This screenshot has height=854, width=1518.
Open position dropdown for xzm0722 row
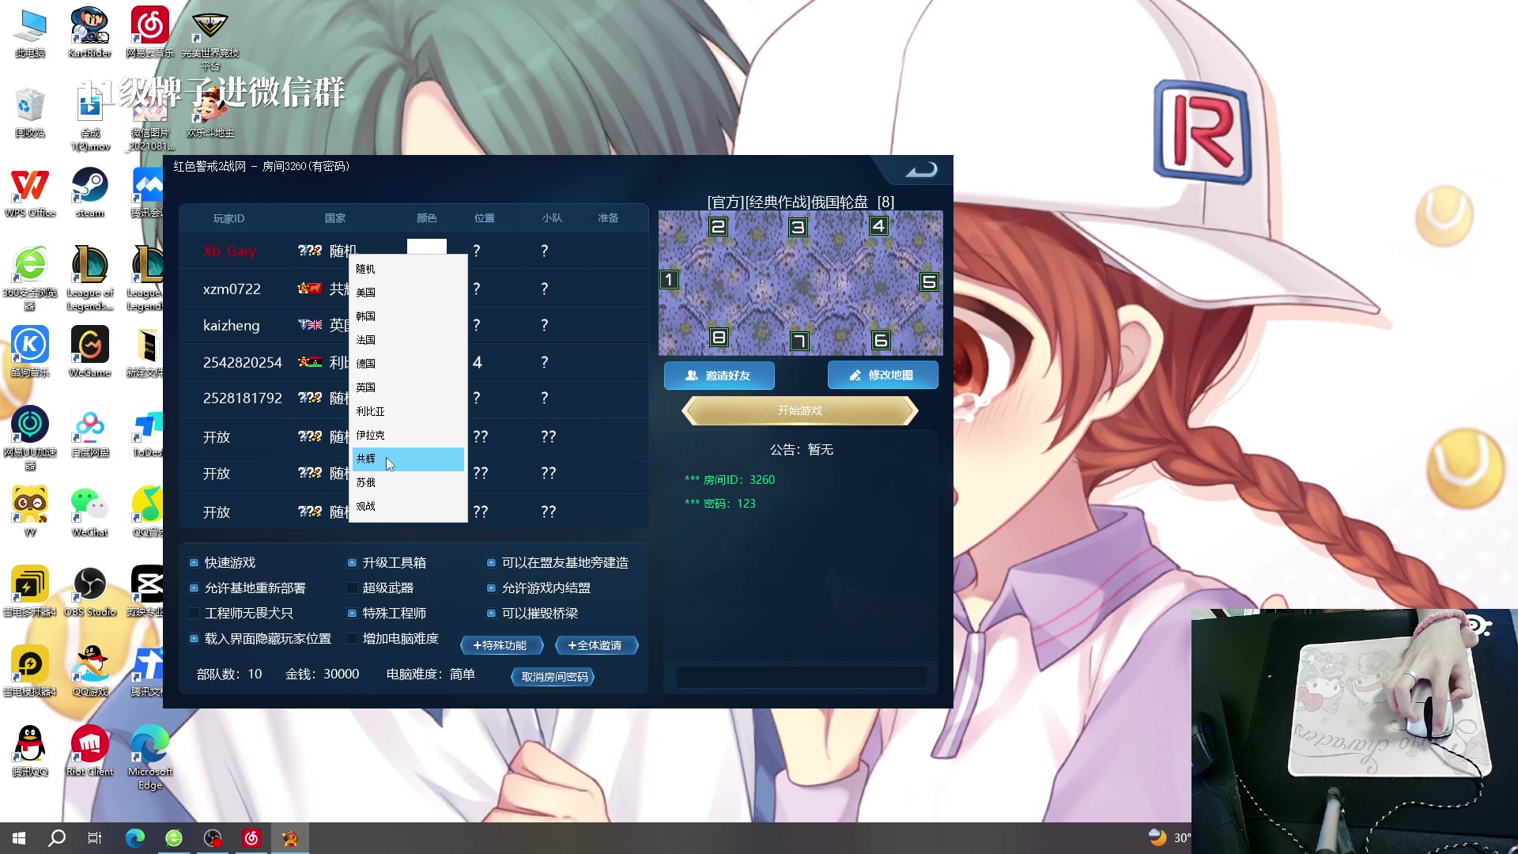477,289
